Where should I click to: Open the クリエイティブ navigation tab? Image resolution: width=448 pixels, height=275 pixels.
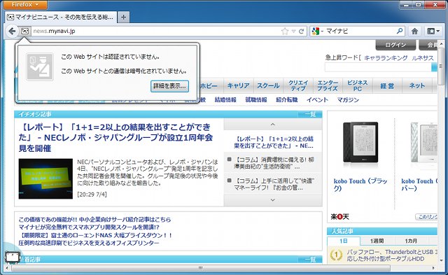click(x=298, y=85)
